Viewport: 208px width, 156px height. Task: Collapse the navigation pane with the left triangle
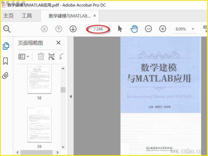pyautogui.click(x=71, y=96)
